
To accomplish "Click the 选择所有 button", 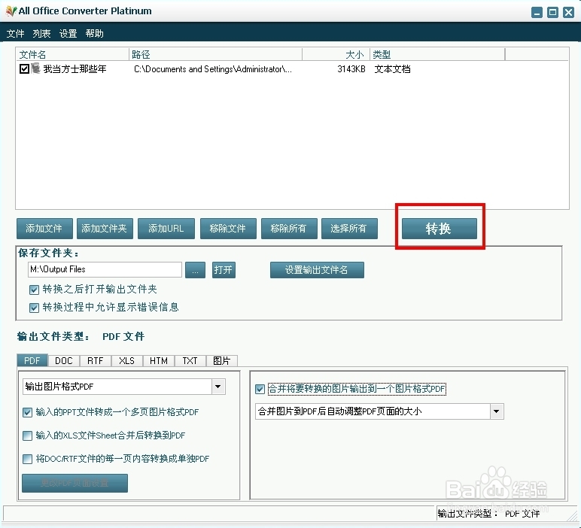I will 349,229.
